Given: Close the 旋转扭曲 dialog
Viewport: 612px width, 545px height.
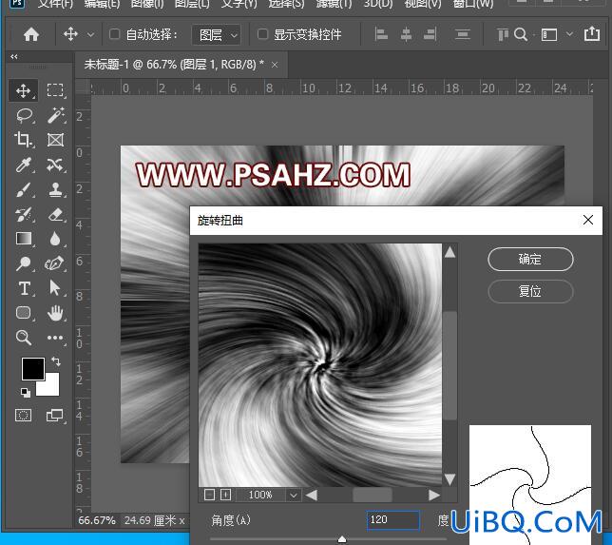Looking at the screenshot, I should click(588, 220).
